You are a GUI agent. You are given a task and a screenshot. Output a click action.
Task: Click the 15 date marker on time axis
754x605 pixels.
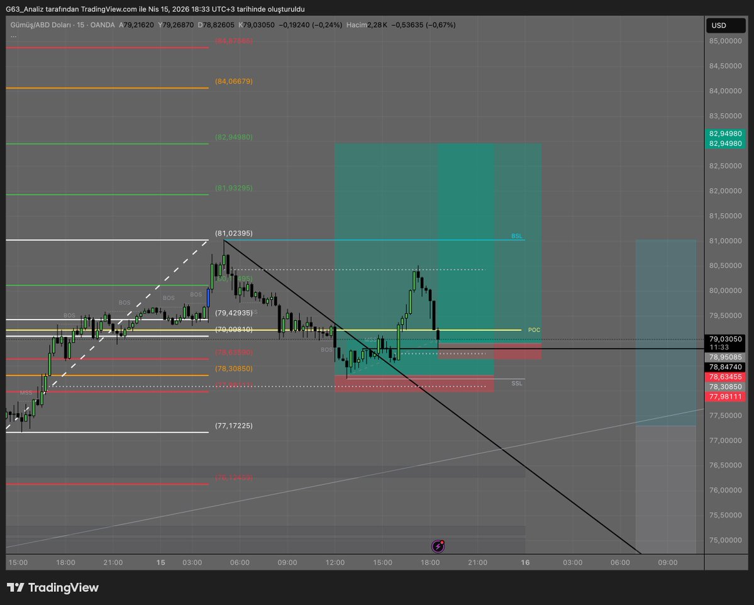(161, 562)
